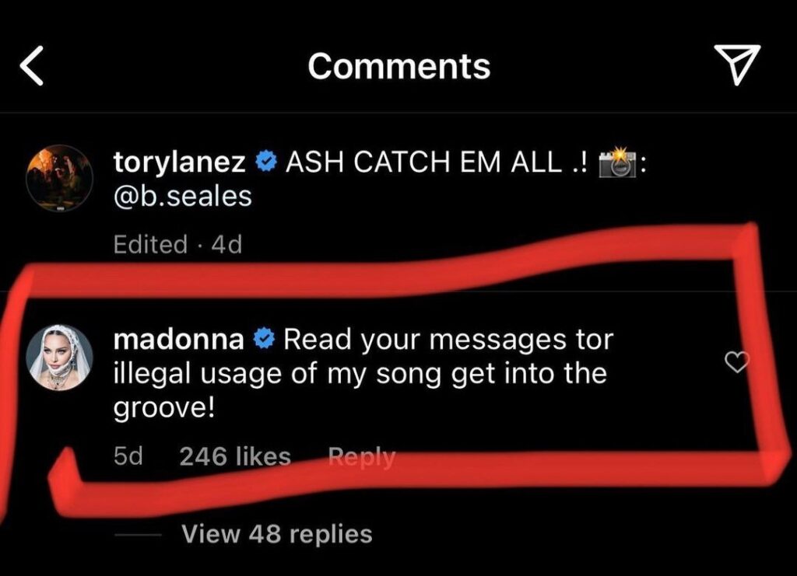This screenshot has height=576, width=797.
Task: Select madonna's comment text about illegal usage
Action: click(363, 374)
